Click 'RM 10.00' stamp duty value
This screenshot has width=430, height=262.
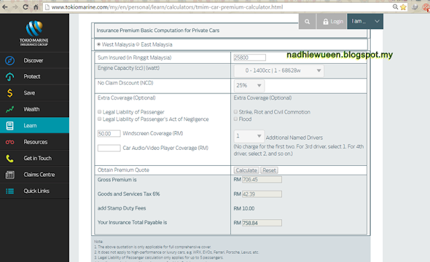(244, 208)
